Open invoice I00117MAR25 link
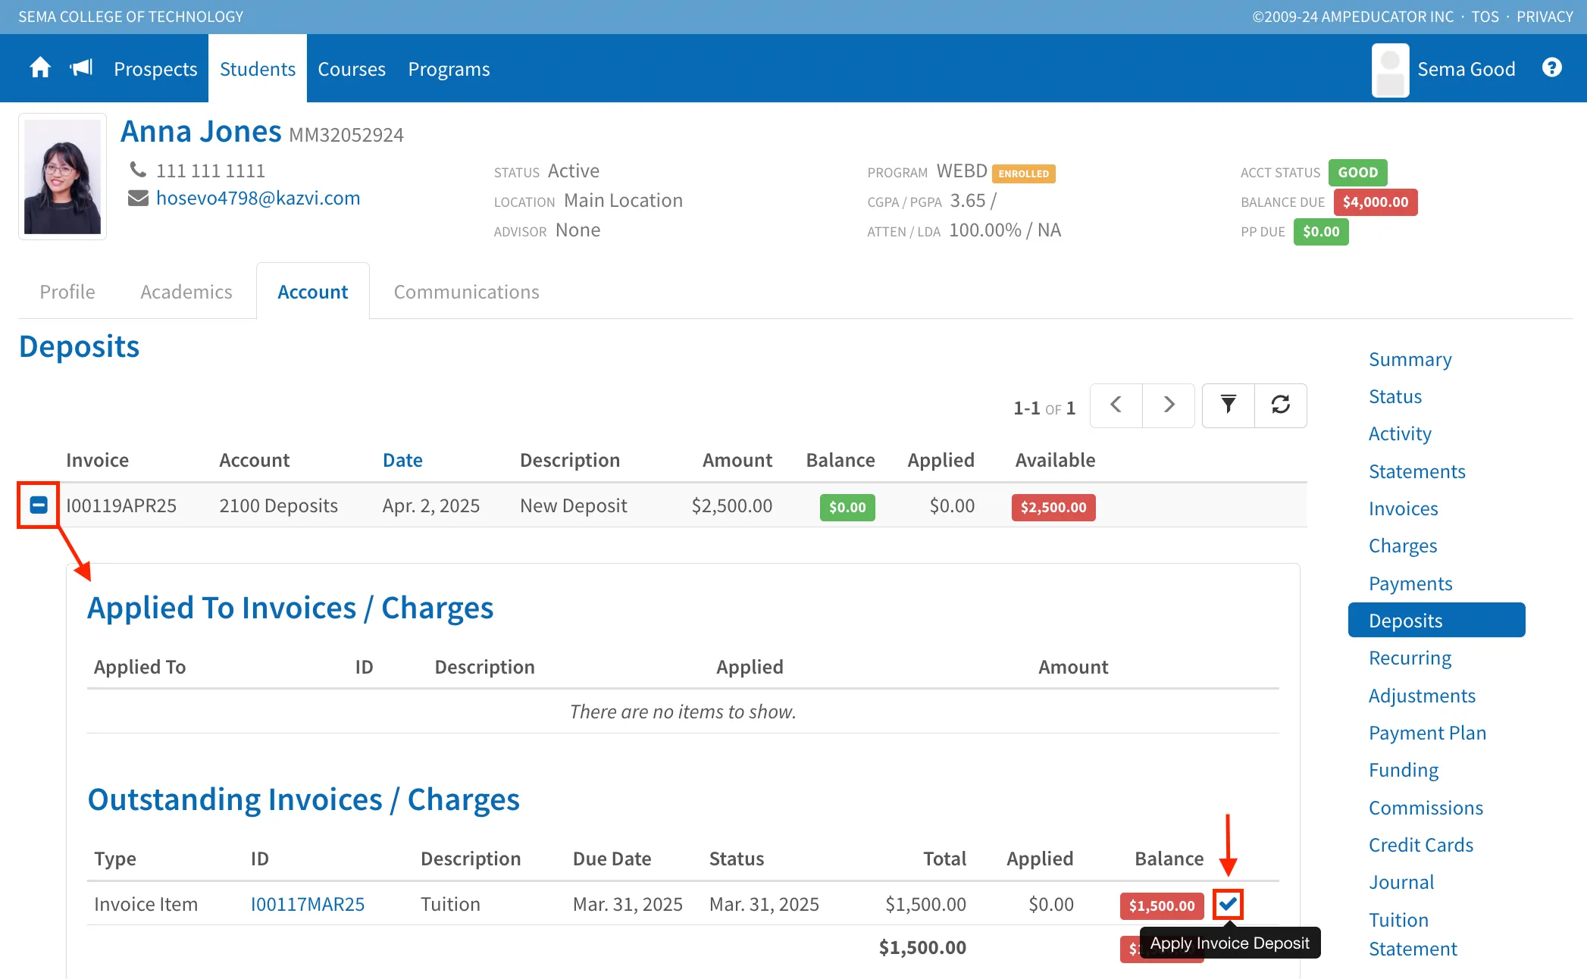The height and width of the screenshot is (979, 1587). (x=308, y=904)
